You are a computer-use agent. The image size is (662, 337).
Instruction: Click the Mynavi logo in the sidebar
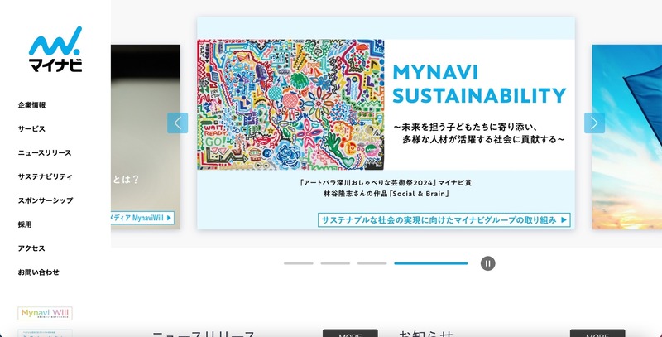click(x=55, y=50)
